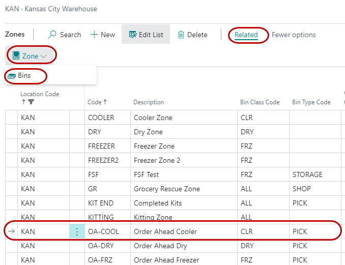Open the Related menu tab
The height and width of the screenshot is (265, 345).
[246, 35]
